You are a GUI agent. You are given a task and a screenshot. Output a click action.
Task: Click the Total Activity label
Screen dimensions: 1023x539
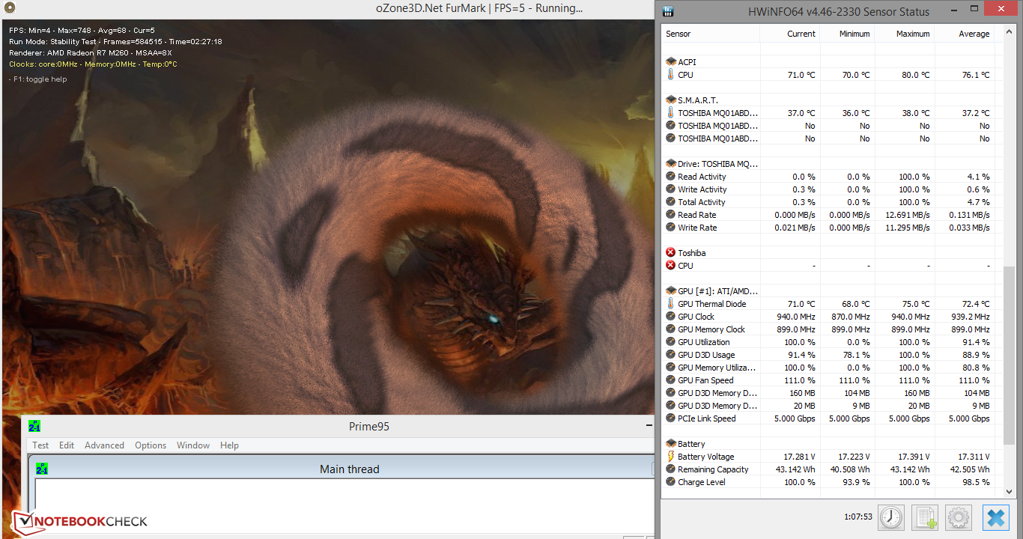[702, 202]
